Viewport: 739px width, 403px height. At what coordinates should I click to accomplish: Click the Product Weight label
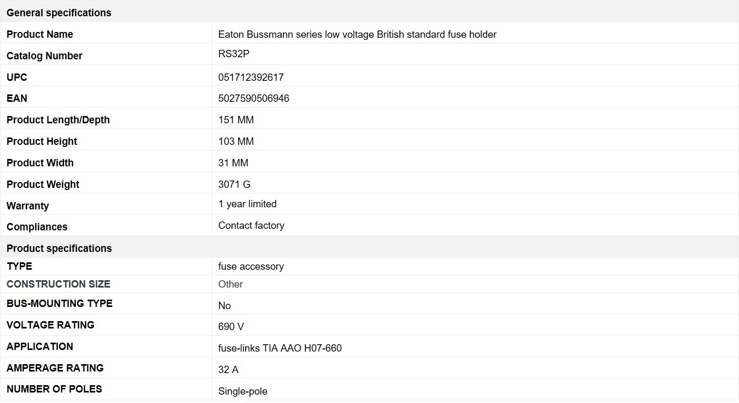click(x=43, y=184)
